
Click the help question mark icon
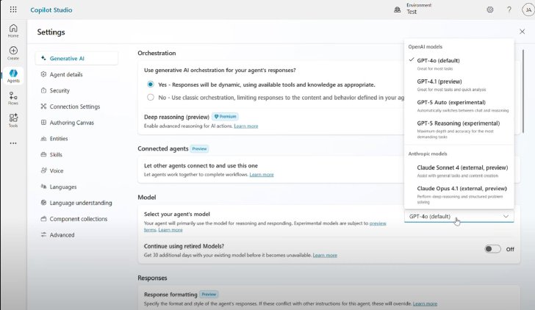pos(509,10)
